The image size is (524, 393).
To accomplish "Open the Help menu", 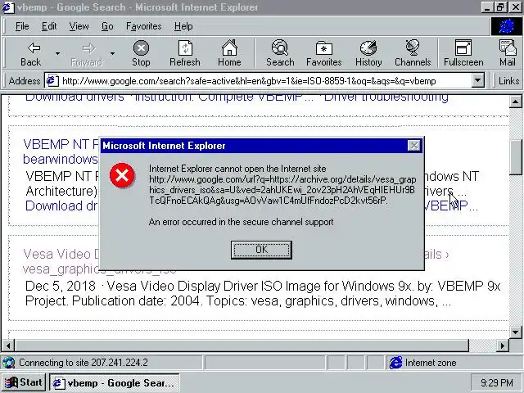I will [x=183, y=26].
